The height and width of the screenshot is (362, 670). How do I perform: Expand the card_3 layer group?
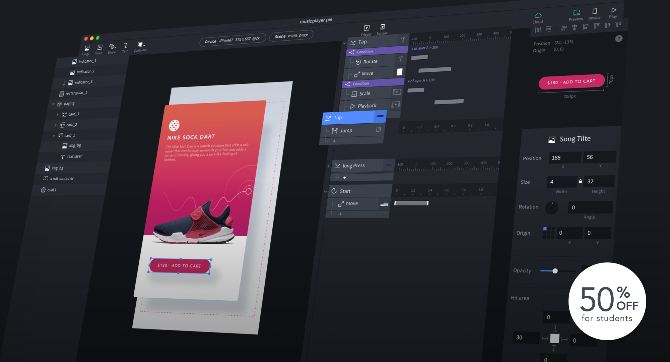[58, 115]
